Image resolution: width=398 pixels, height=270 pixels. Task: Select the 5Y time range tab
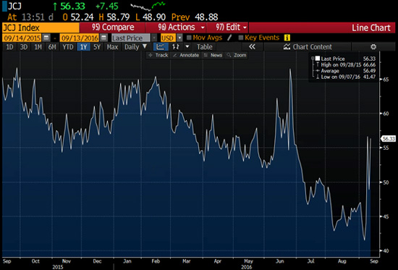(x=97, y=47)
